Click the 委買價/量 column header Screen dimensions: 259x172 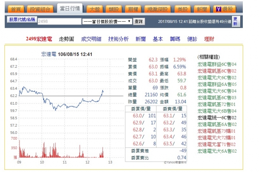[x=141, y=109]
